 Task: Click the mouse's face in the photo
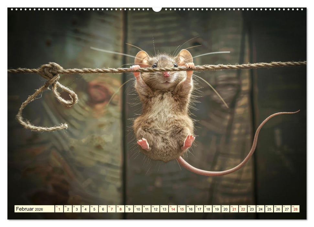point(166,73)
